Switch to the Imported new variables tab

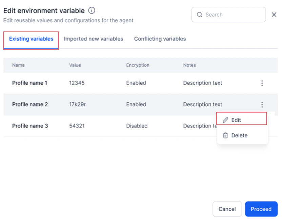click(x=94, y=39)
